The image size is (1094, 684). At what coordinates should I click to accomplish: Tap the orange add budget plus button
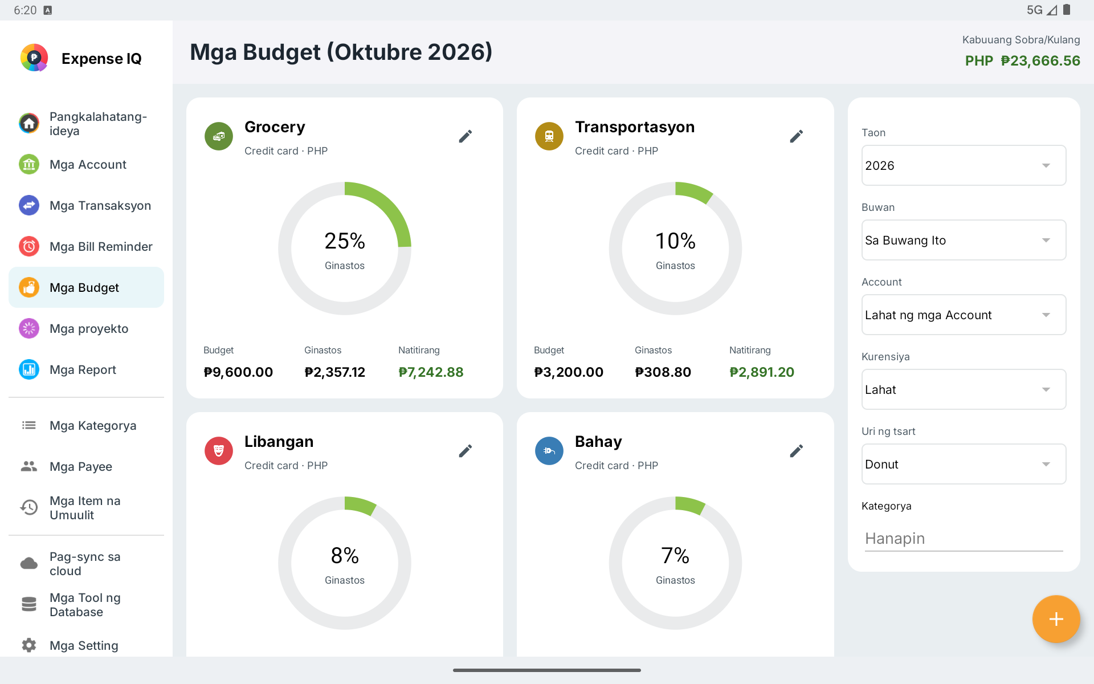point(1056,619)
